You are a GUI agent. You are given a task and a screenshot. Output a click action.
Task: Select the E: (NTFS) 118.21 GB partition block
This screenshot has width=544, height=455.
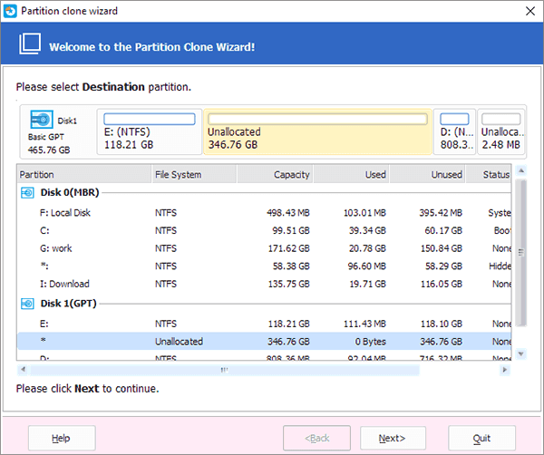point(149,131)
